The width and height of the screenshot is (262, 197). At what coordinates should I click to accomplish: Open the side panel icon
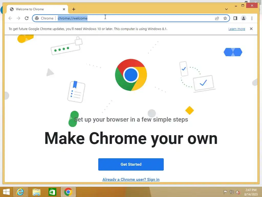235,18
